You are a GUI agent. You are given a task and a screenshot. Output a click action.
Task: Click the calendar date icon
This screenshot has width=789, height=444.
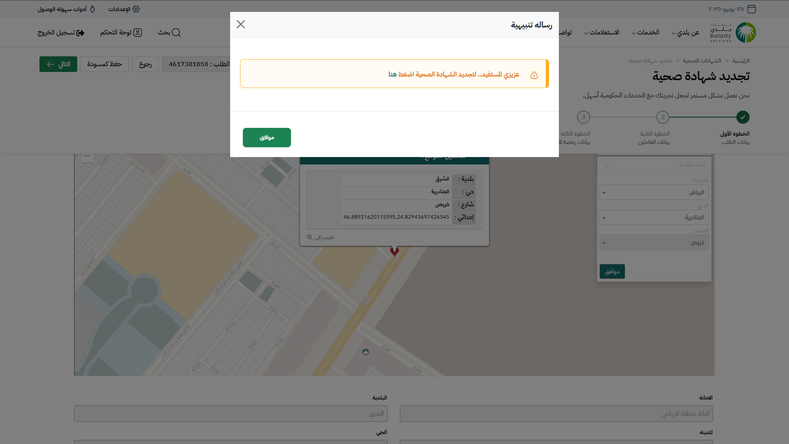tap(751, 9)
